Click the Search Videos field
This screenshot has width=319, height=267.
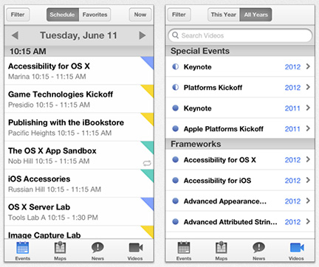point(240,35)
